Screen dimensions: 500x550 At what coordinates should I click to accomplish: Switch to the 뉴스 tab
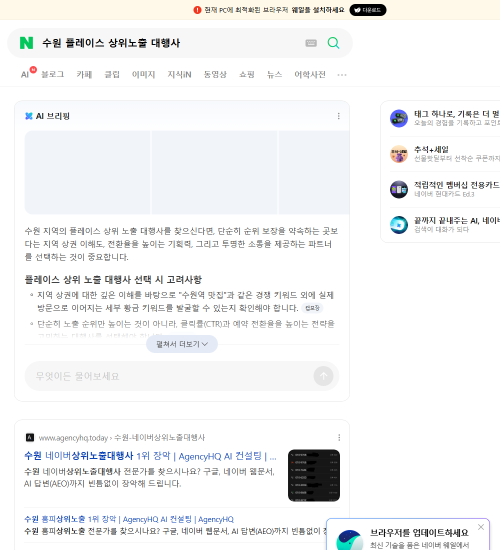point(274,74)
